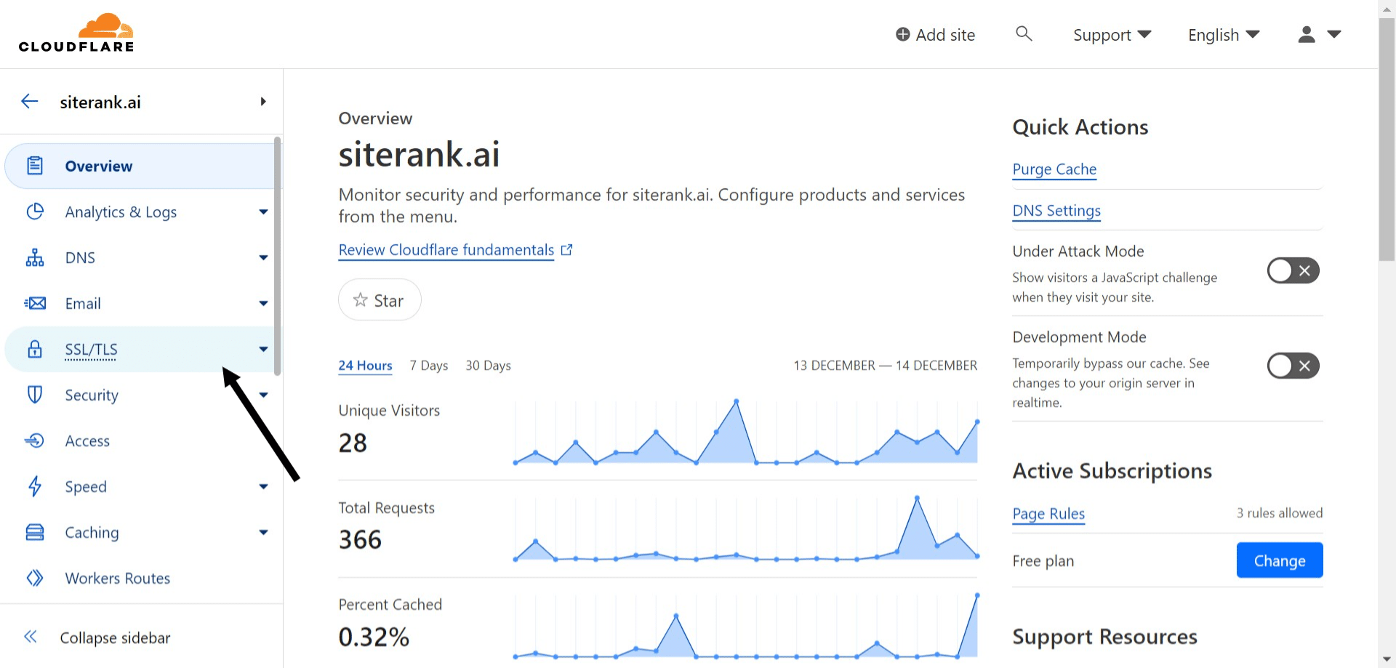Click the Workers Routes icon
Screen dimensions: 1396x668
tap(35, 578)
